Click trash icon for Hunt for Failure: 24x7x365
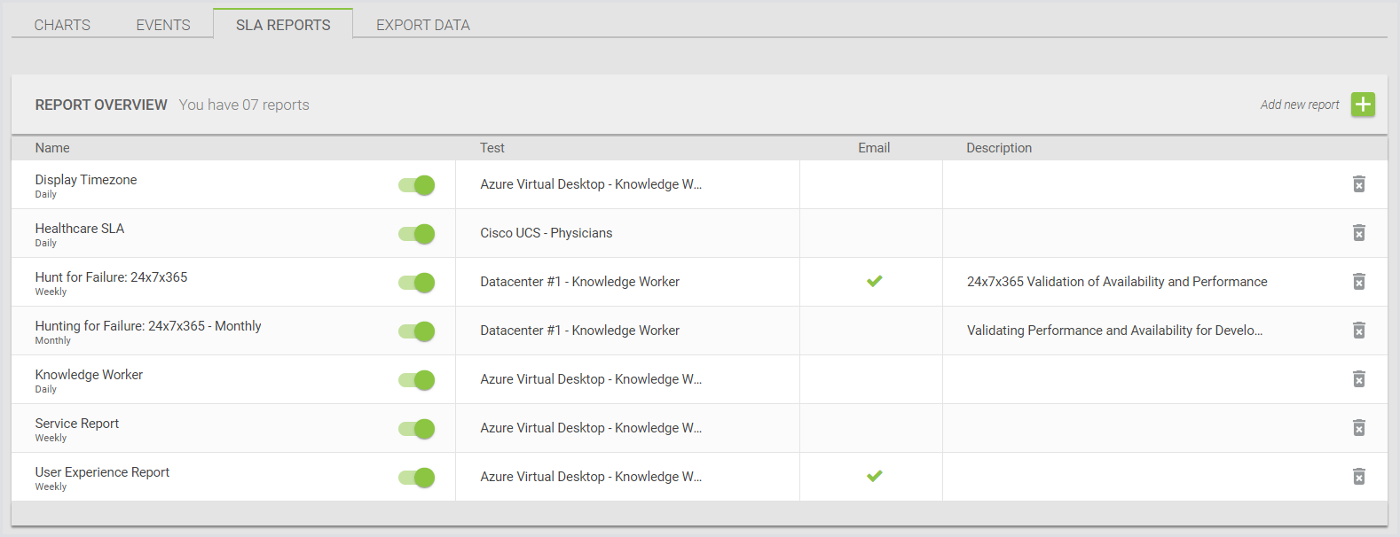The height and width of the screenshot is (537, 1400). (1358, 282)
